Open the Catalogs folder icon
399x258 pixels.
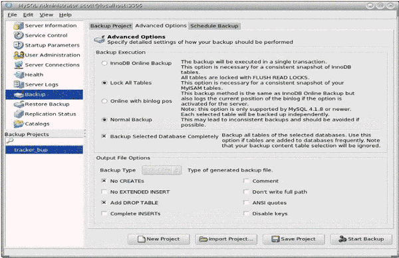(19, 124)
